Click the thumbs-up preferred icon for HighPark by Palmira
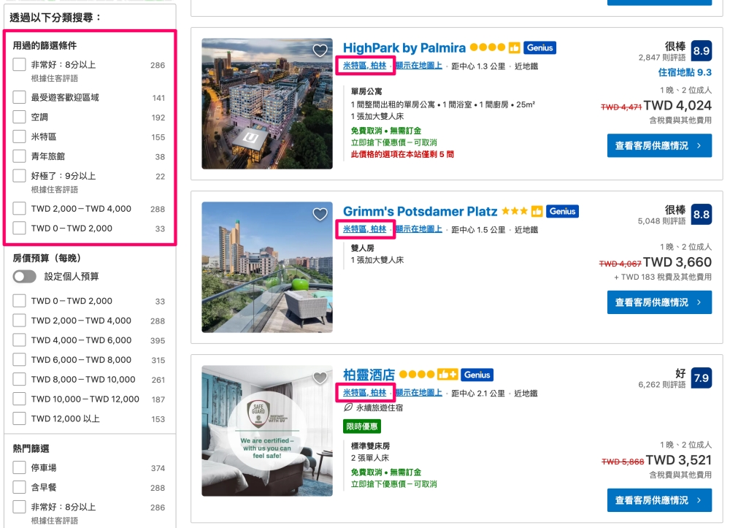 click(x=514, y=47)
